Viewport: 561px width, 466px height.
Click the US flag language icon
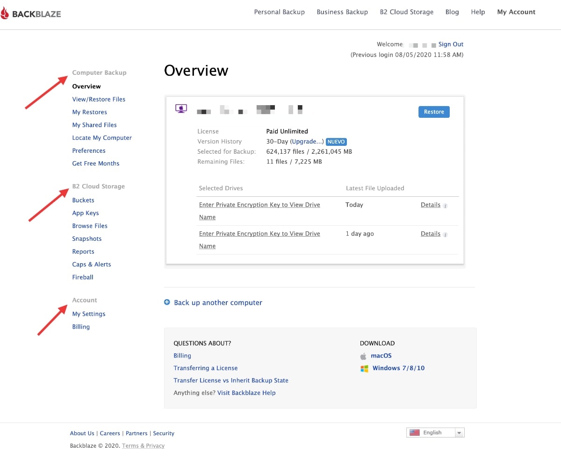pos(414,433)
